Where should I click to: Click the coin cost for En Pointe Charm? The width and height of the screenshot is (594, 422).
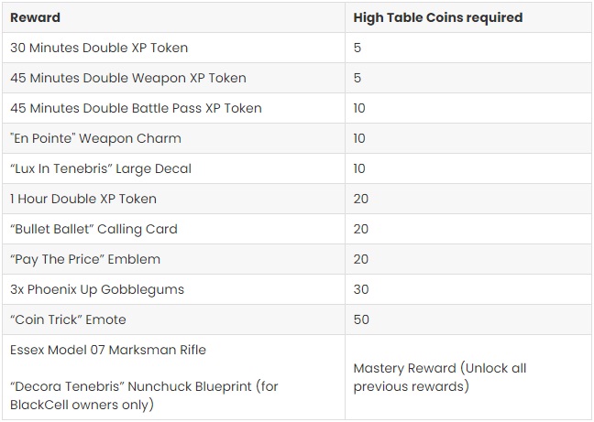(x=359, y=138)
